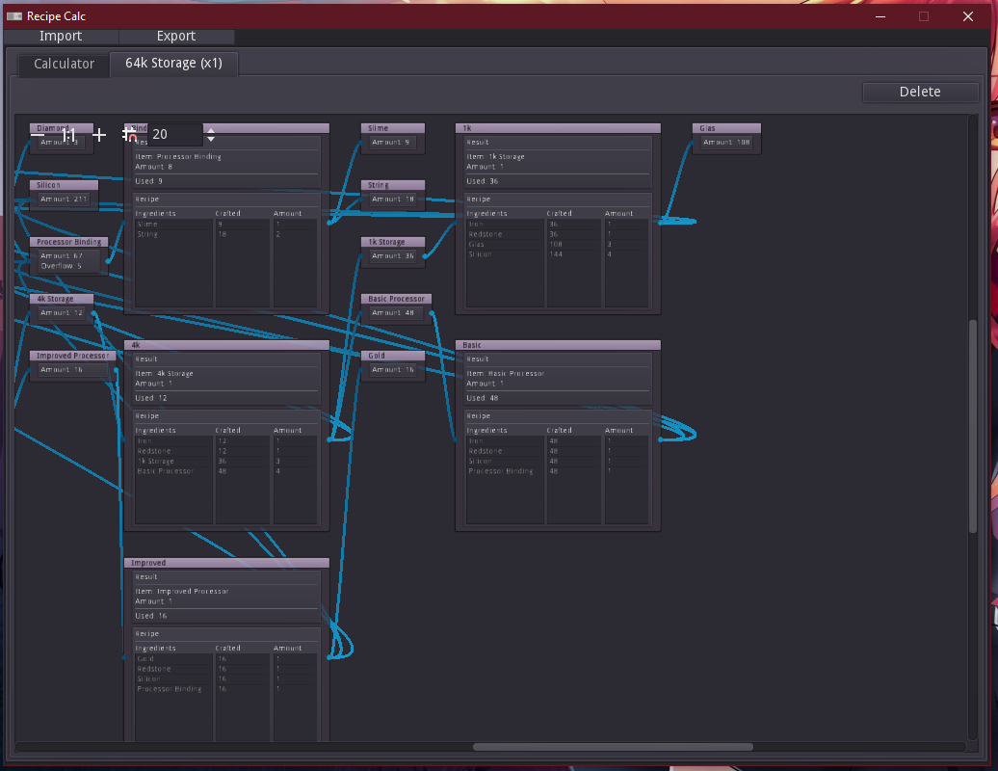The width and height of the screenshot is (998, 771).
Task: Decrease snap distance with down arrow
Action: pos(211,140)
